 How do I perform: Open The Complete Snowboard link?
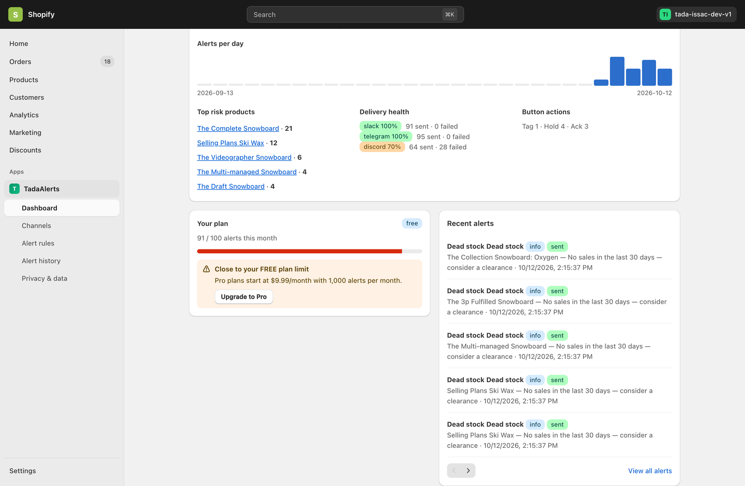point(238,128)
